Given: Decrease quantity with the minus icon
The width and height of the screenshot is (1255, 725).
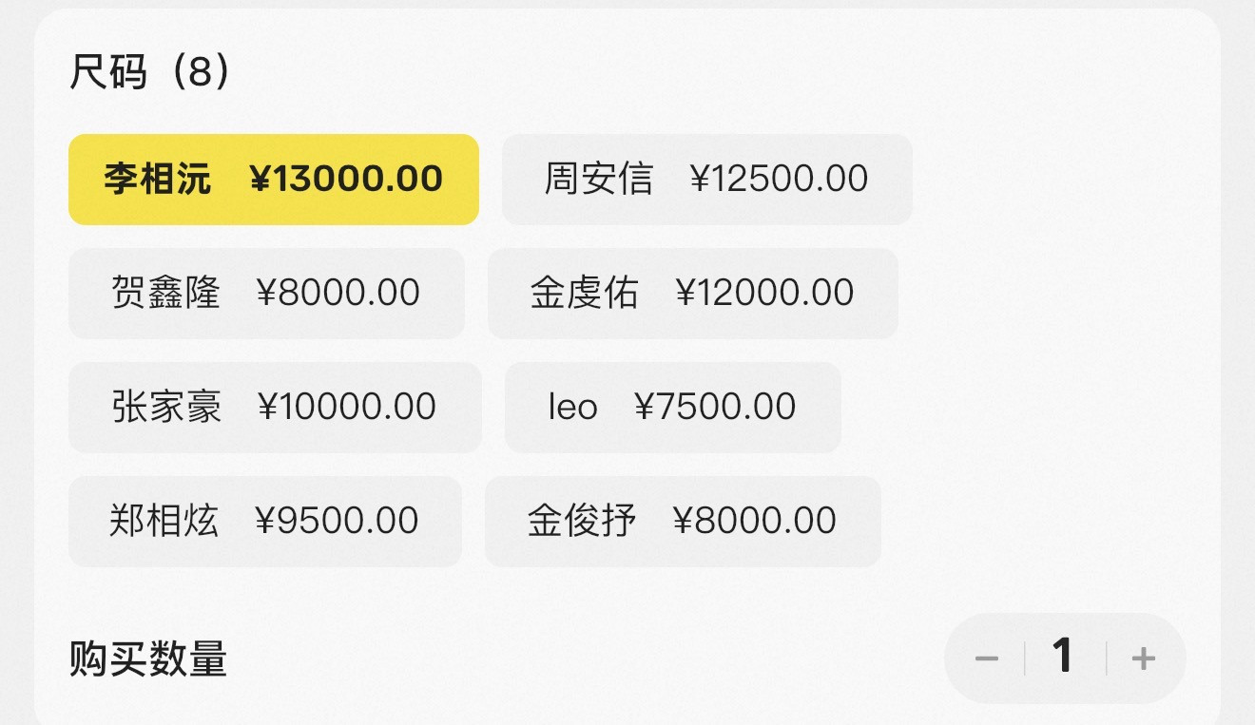Looking at the screenshot, I should tap(986, 658).
